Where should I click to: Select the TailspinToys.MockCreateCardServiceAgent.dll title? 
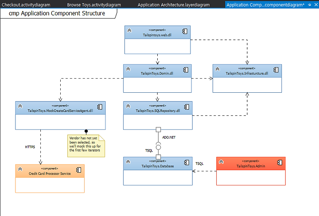coord(60,111)
